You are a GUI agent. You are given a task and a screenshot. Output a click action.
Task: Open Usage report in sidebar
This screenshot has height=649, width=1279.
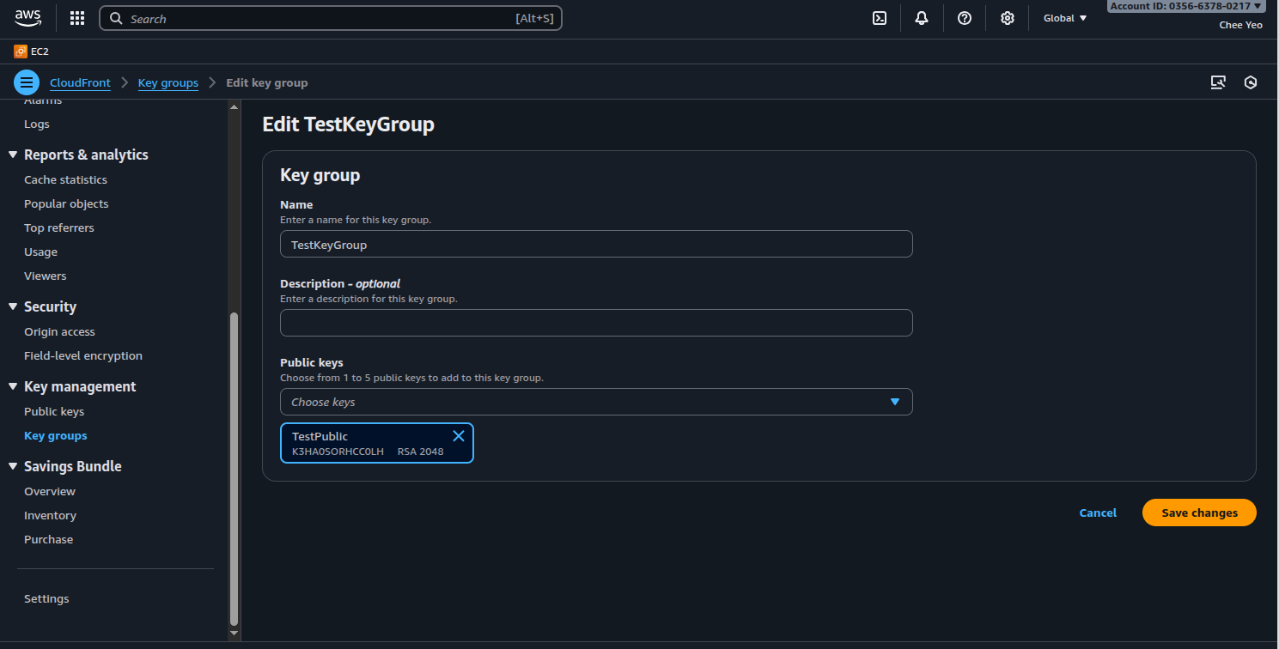[40, 252]
